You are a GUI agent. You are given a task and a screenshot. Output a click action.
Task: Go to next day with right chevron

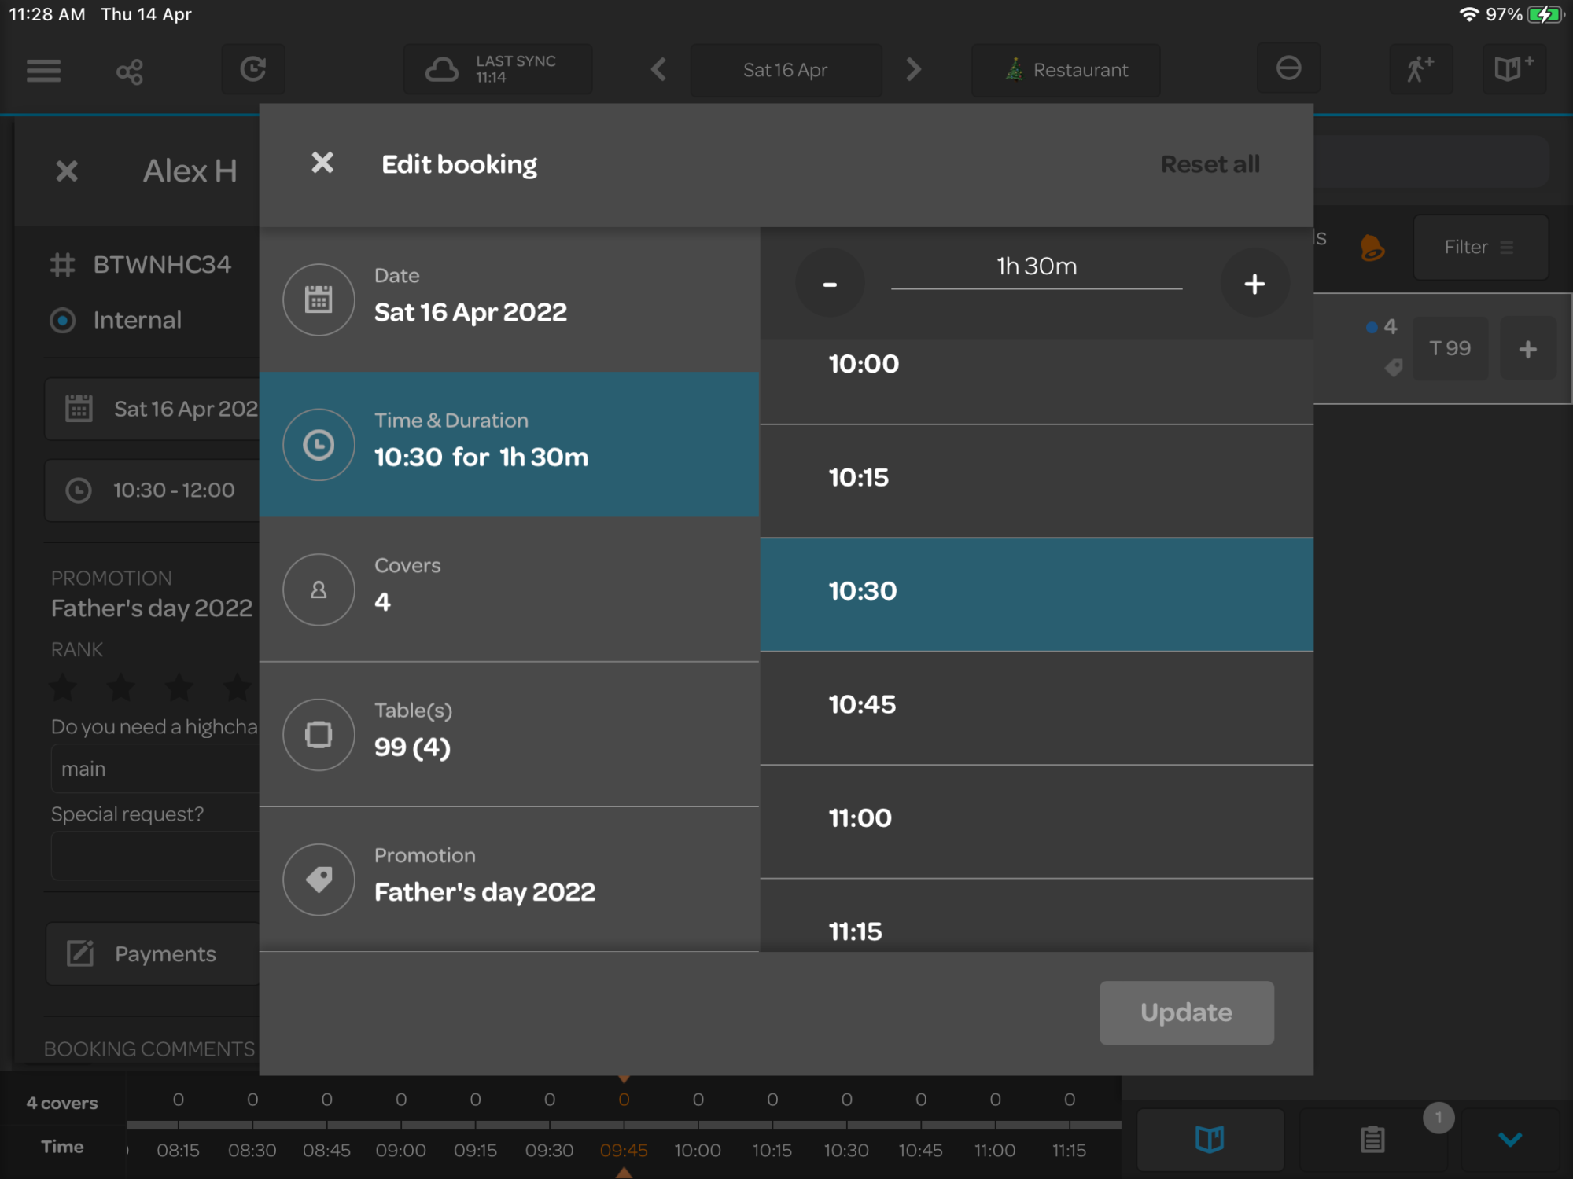pos(913,69)
